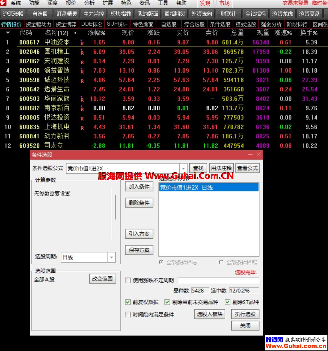328x351 pixels.
Task: Minimize the 条件选股 dialog
Action: [x=250, y=155]
